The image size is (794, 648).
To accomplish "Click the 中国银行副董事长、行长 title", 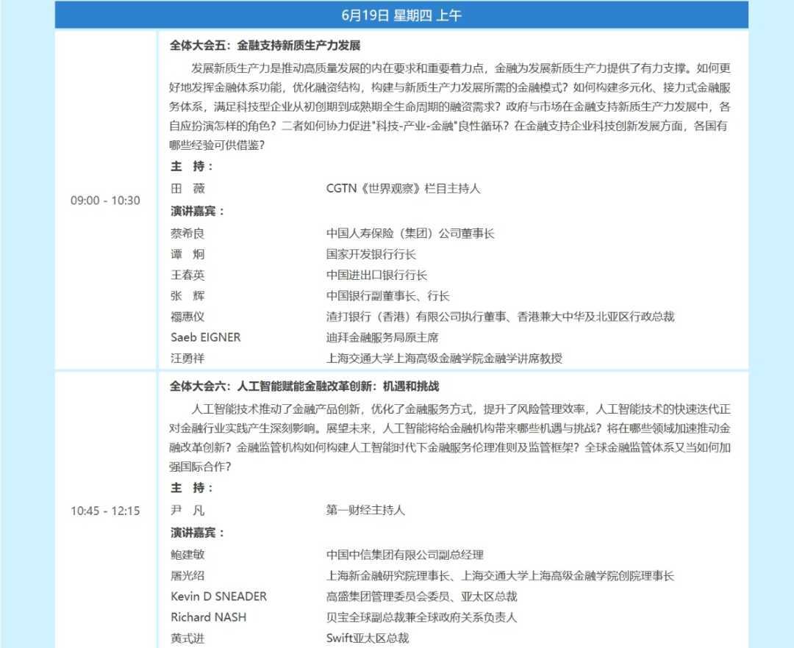I will [x=387, y=296].
